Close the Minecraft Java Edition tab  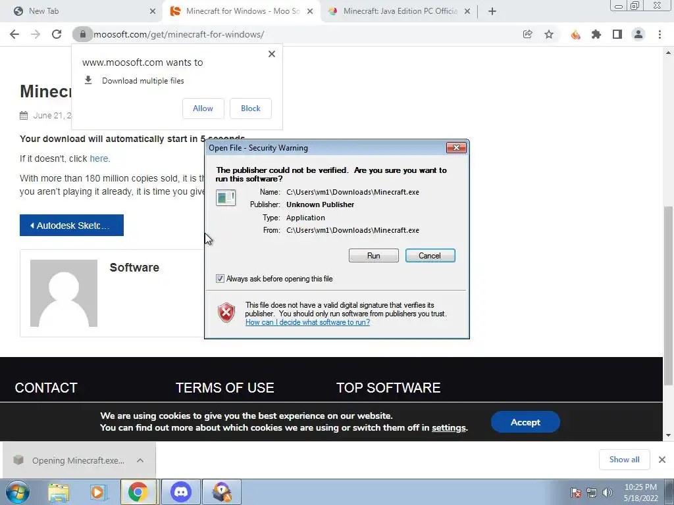click(467, 11)
